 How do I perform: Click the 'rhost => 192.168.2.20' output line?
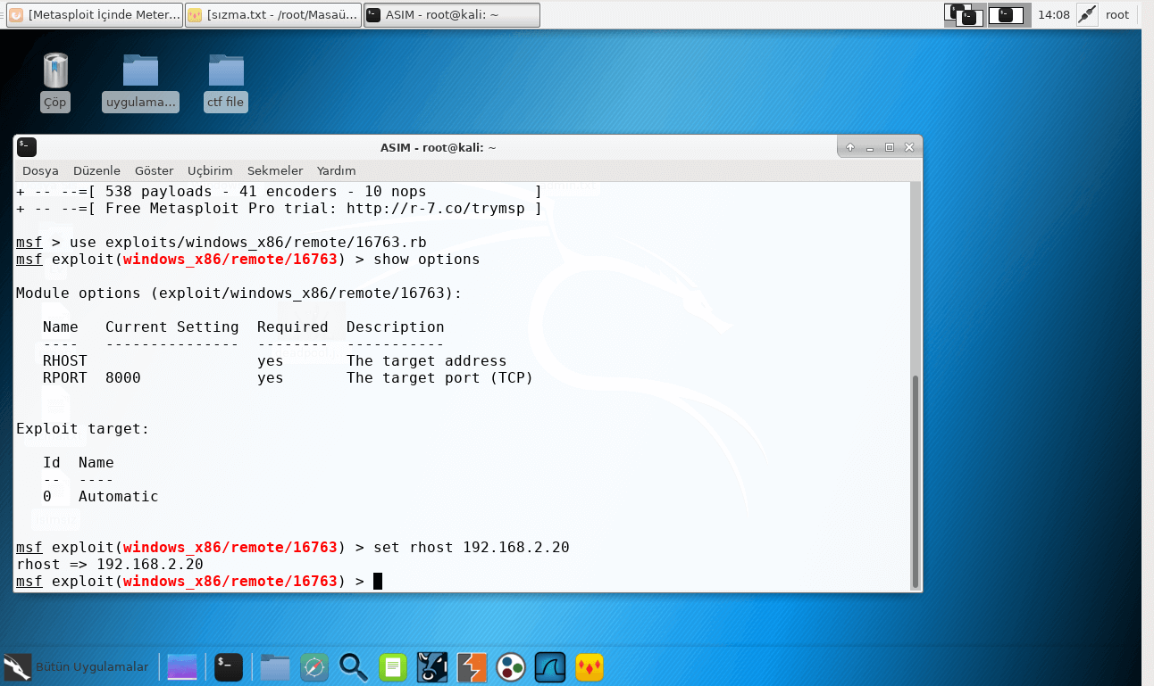(110, 564)
